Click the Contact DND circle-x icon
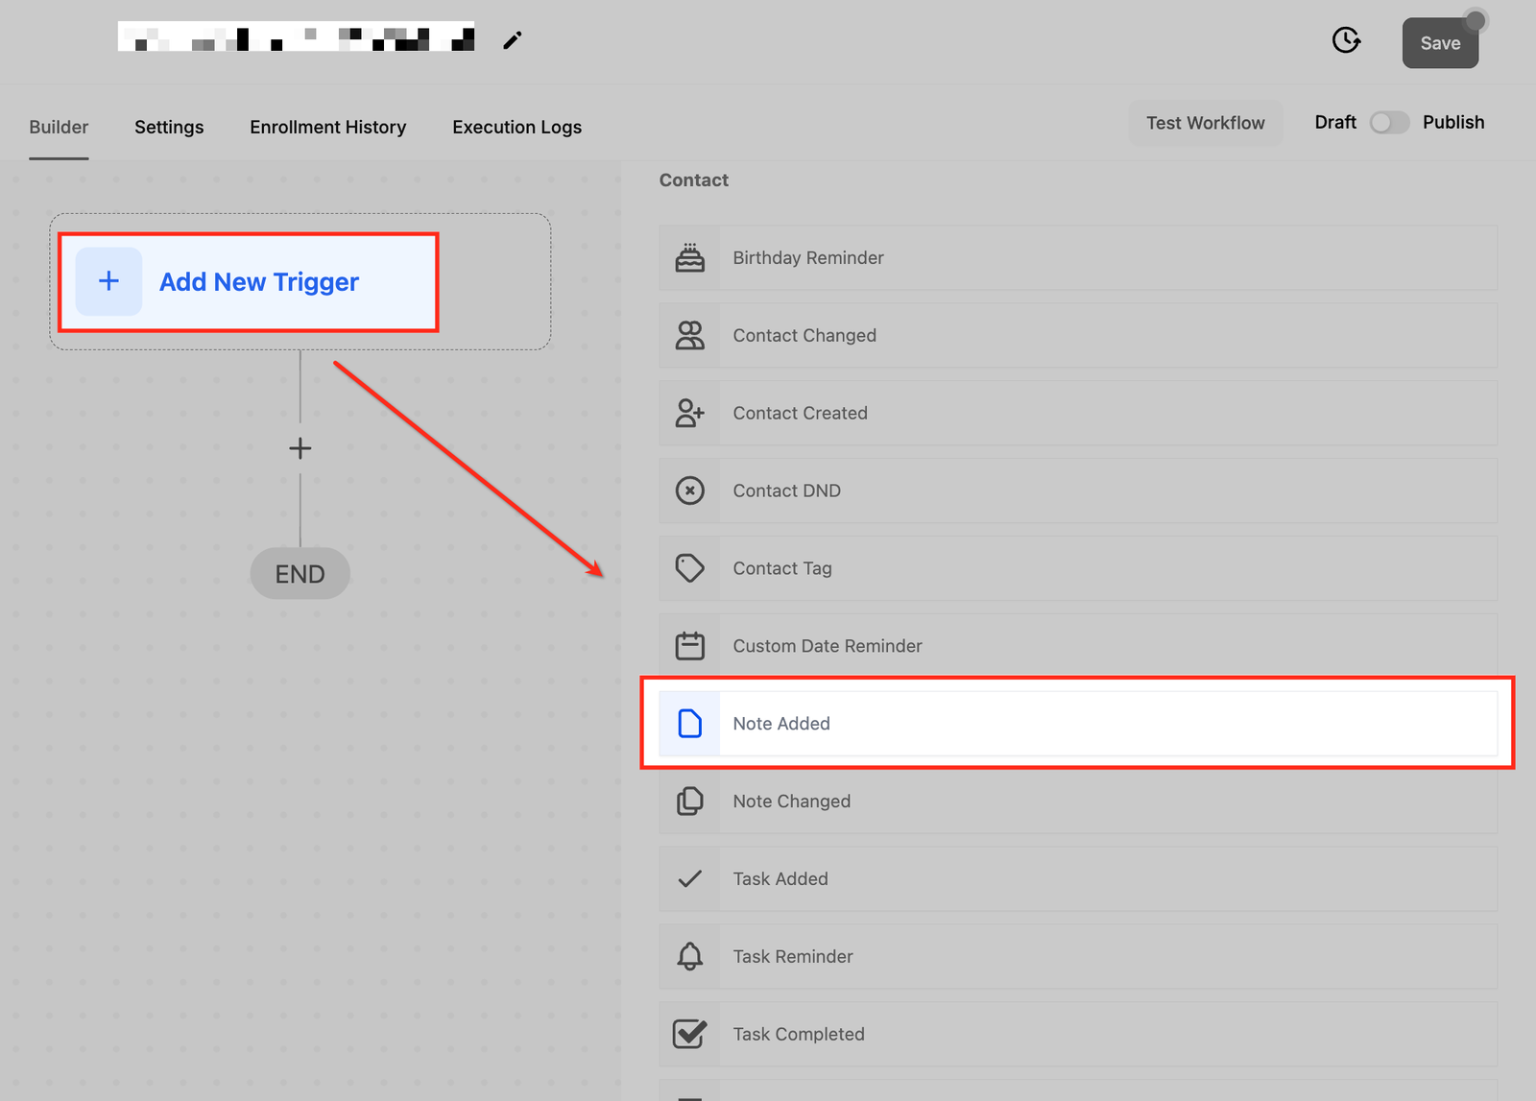Image resolution: width=1536 pixels, height=1101 pixels. [689, 491]
